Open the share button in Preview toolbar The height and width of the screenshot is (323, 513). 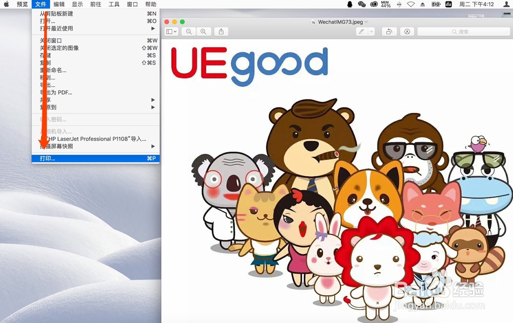pos(221,32)
